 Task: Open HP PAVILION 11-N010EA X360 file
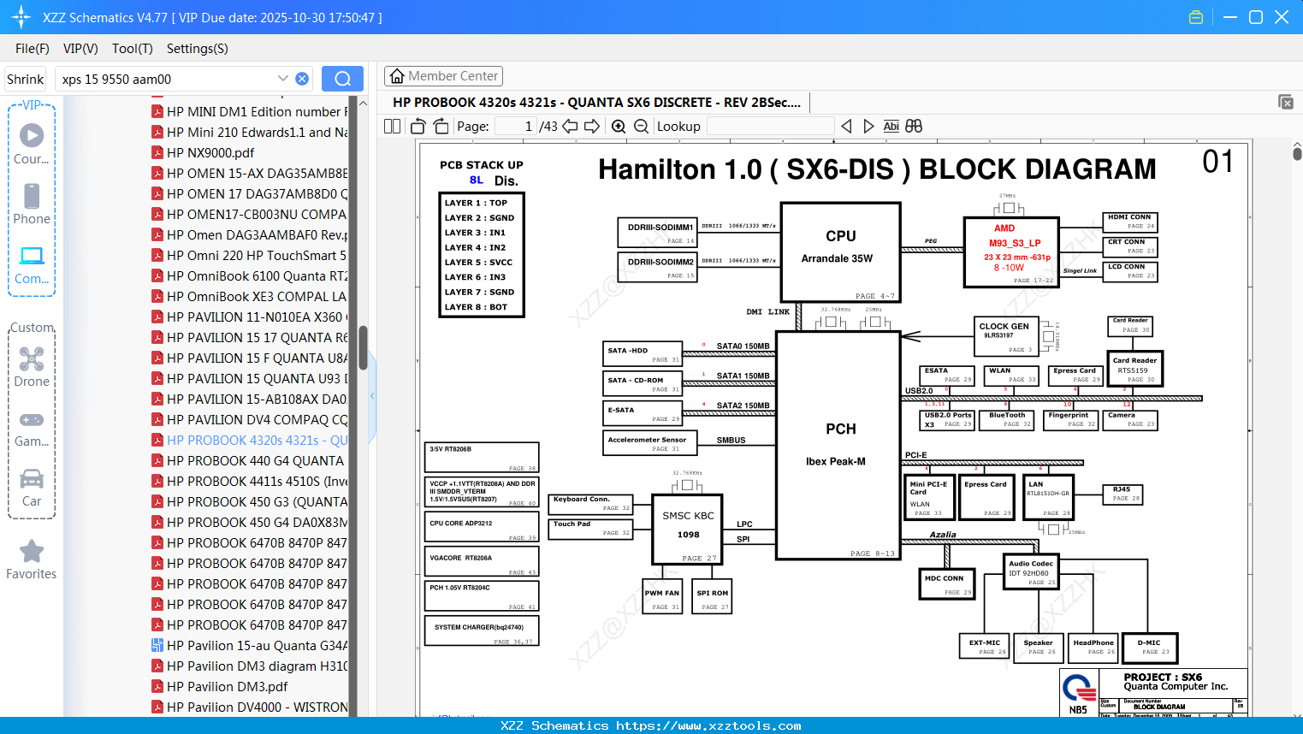[x=249, y=317]
